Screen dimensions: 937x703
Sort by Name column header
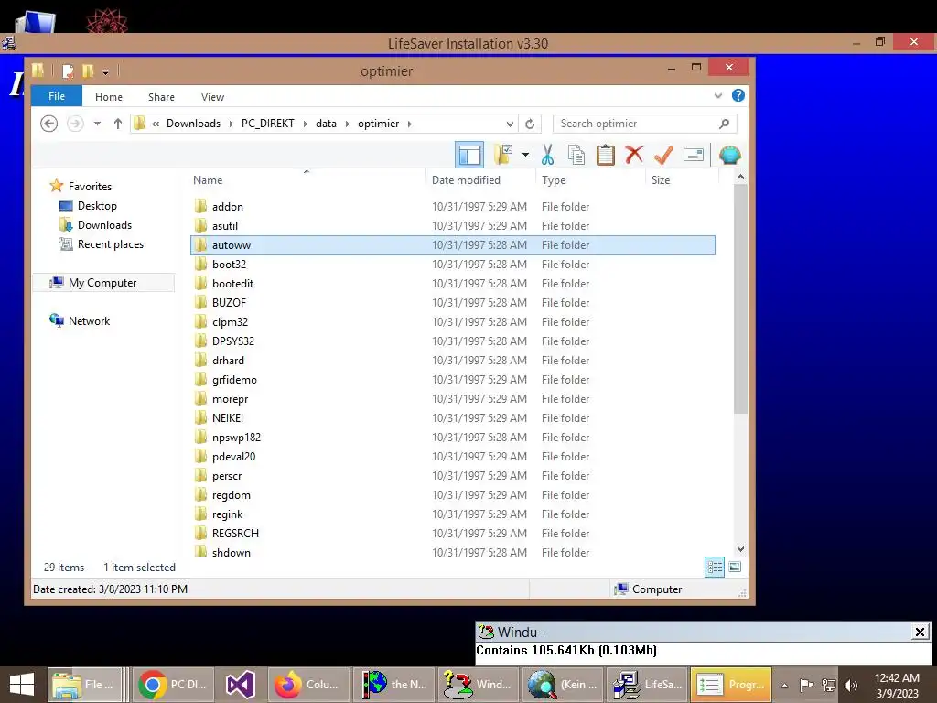point(208,180)
